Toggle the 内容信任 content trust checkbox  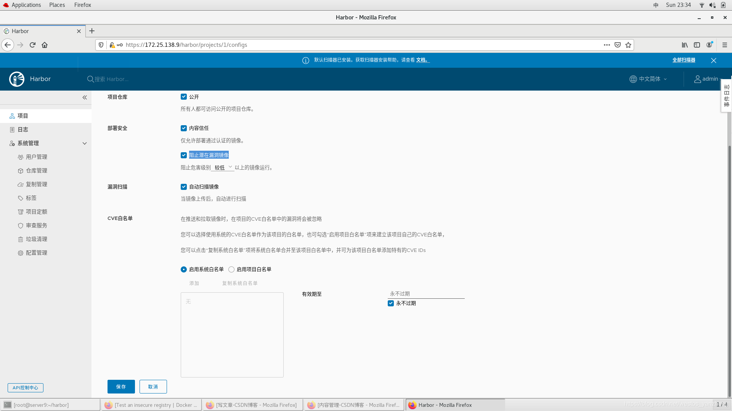184,128
